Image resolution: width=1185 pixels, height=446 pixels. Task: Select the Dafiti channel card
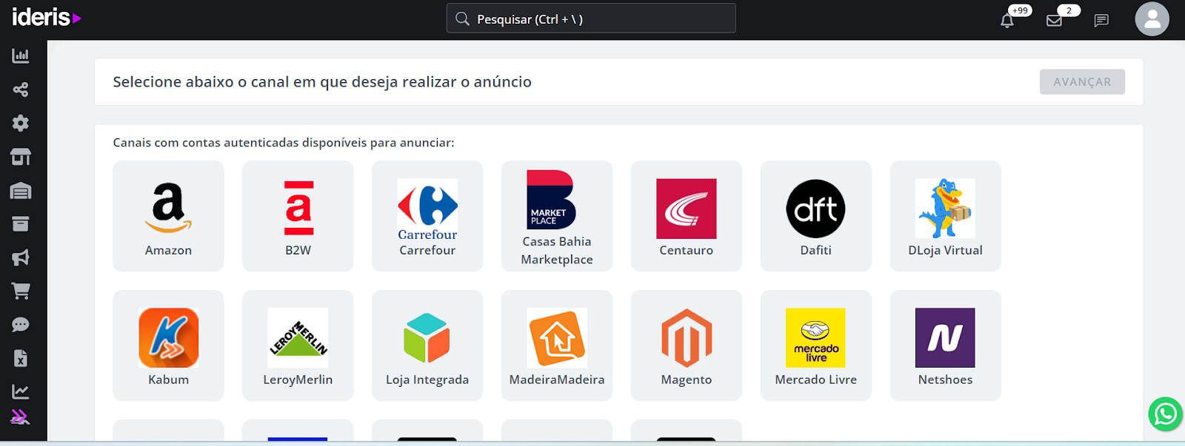[816, 216]
